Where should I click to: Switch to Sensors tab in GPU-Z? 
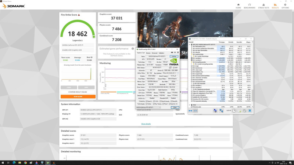(148, 53)
